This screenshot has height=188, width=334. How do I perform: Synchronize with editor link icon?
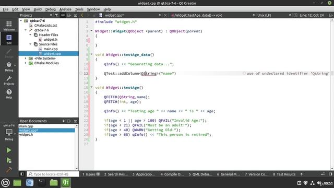(x=63, y=15)
